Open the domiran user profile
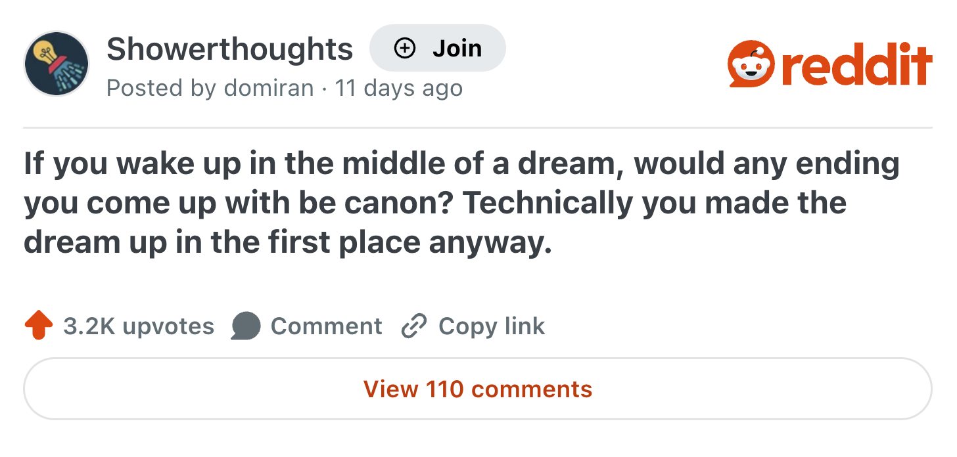Screen dimensions: 957x457 pos(269,88)
